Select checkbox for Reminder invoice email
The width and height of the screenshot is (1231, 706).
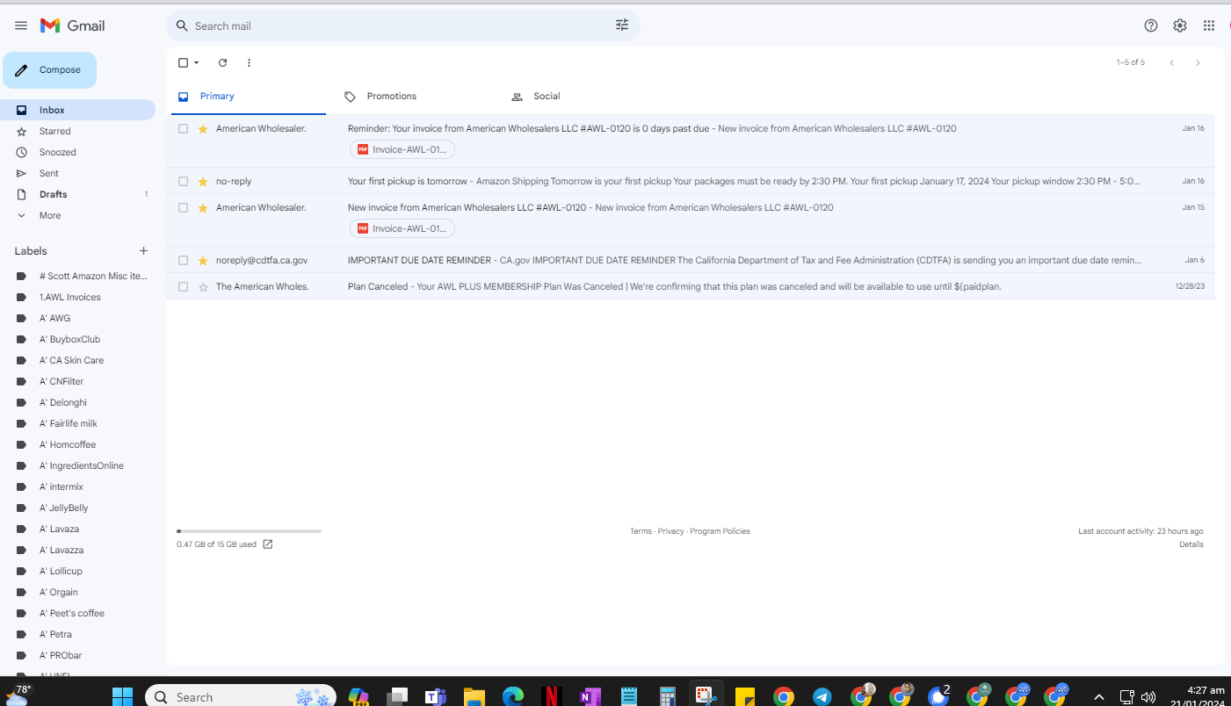183,128
